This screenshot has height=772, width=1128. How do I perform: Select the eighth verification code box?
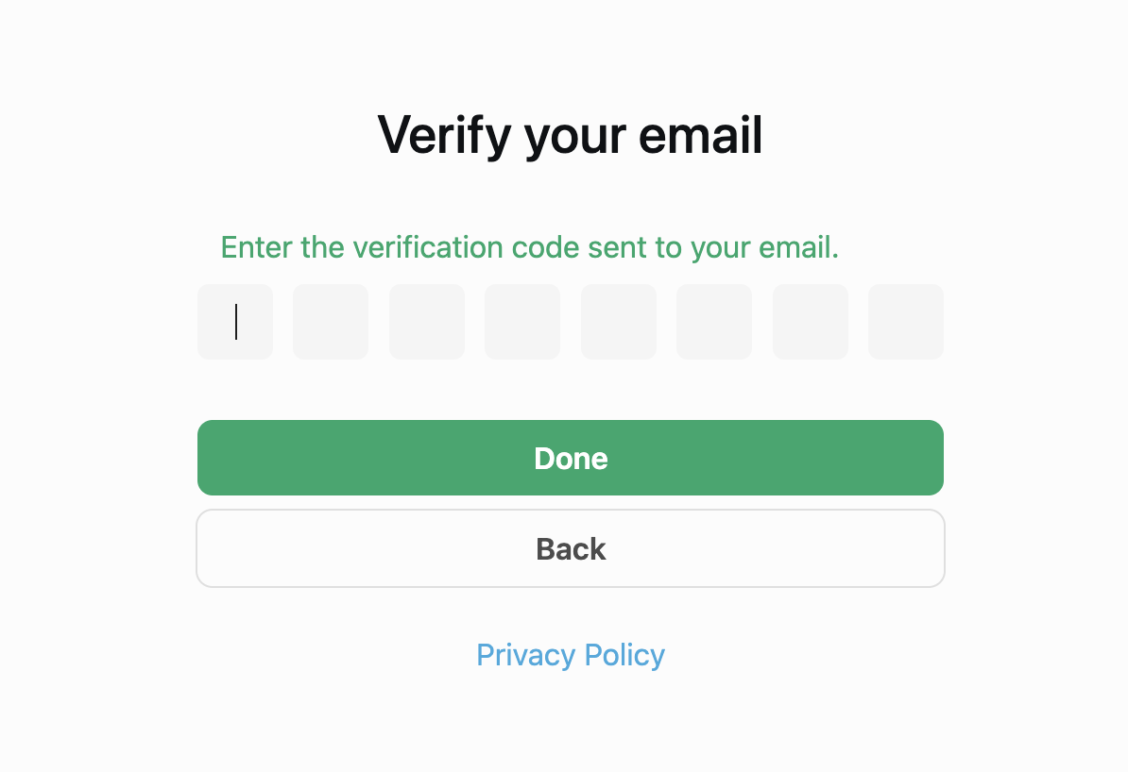point(906,322)
